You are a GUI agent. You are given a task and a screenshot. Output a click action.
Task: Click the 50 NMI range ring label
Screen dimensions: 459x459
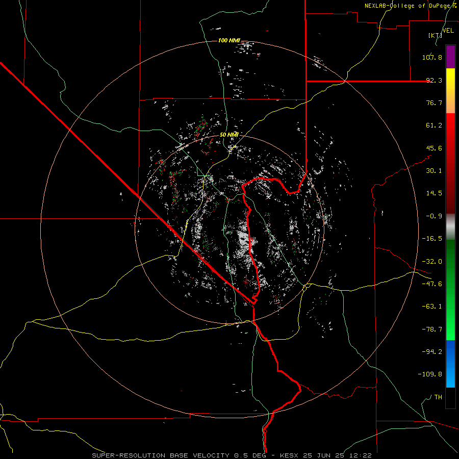229,135
